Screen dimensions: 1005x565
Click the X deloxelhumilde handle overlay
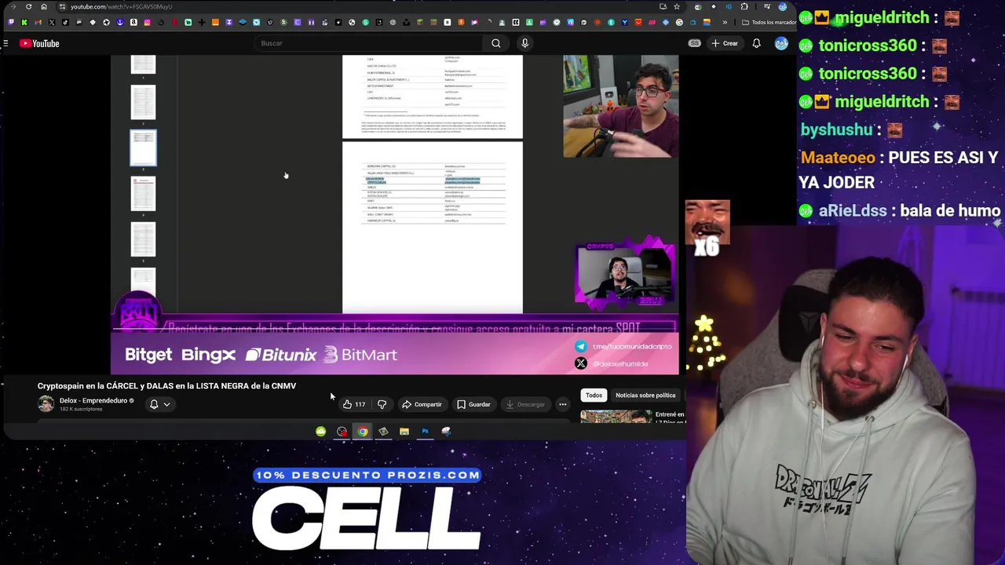click(x=612, y=363)
